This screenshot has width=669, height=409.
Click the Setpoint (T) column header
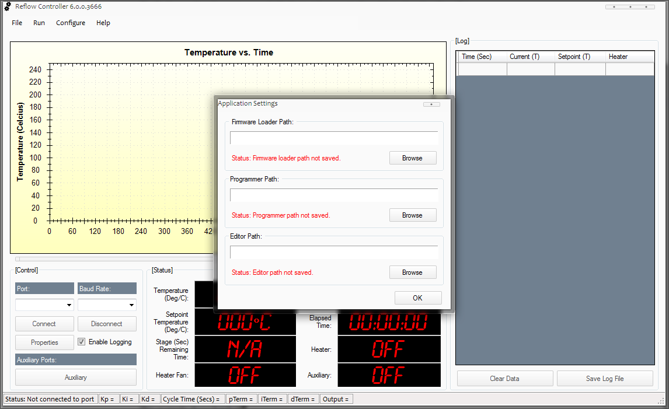pyautogui.click(x=574, y=57)
